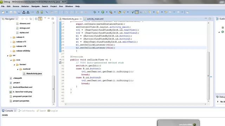Click the Navigator vertical scrollbar thumb
This screenshot has height=126, width=225.
coord(53,89)
